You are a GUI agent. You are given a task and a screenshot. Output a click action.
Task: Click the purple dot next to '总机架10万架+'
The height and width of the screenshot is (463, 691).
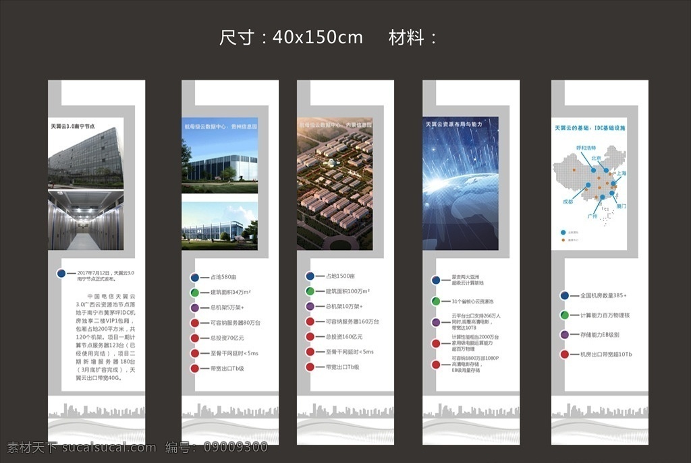pyautogui.click(x=310, y=307)
